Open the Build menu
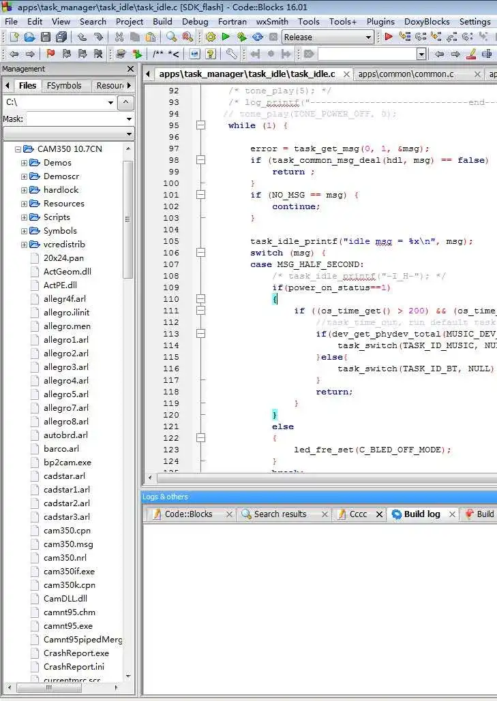The width and height of the screenshot is (497, 701). click(x=162, y=22)
